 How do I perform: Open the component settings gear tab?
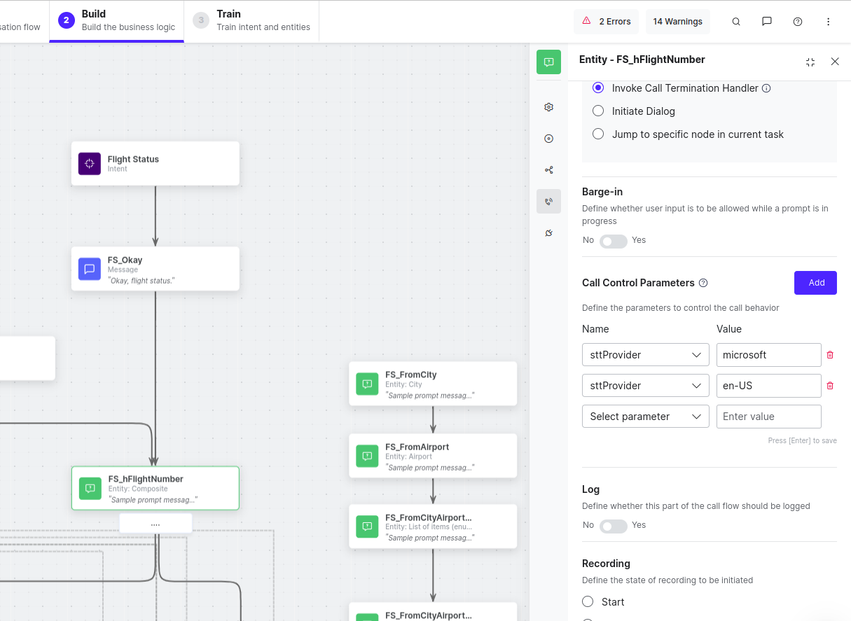[548, 107]
